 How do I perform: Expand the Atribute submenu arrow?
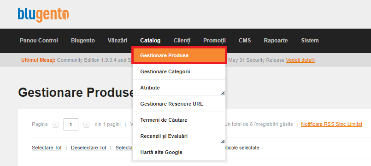click(223, 93)
